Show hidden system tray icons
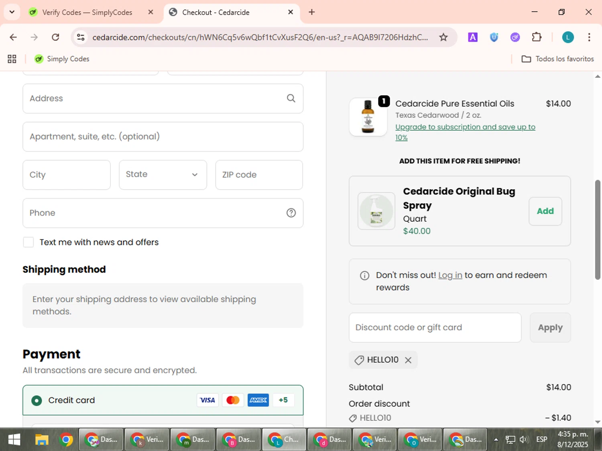This screenshot has height=451, width=602. coord(496,439)
